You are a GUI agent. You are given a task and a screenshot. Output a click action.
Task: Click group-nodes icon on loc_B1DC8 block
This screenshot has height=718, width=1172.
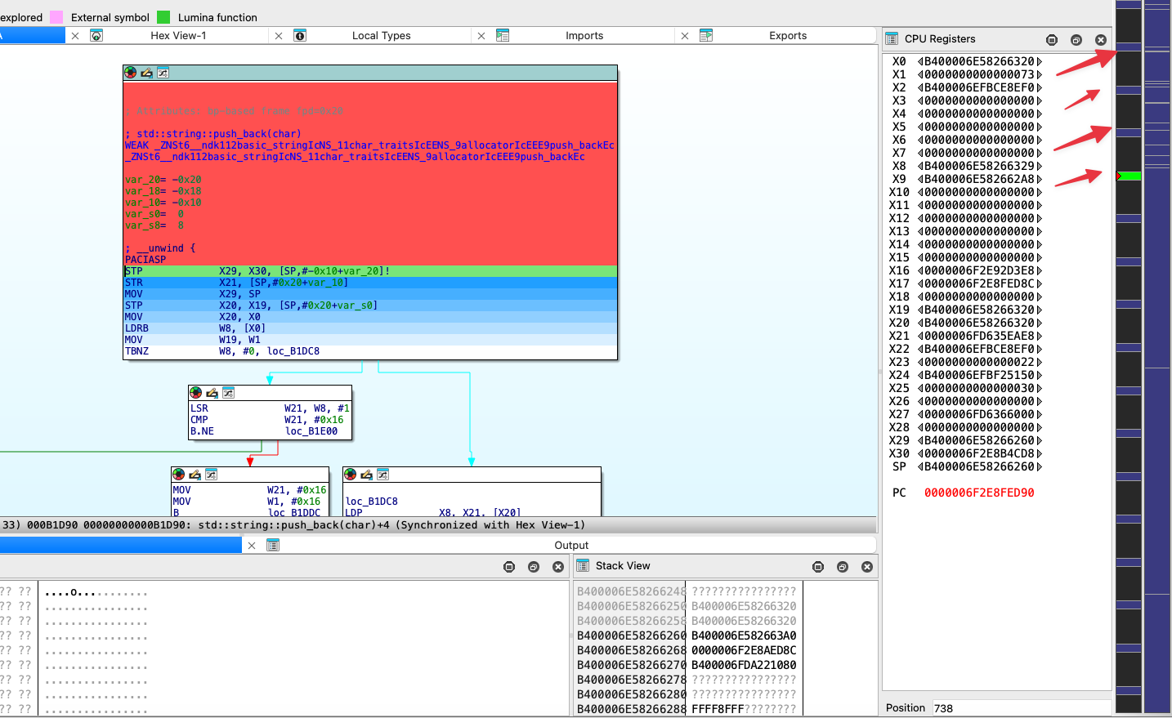[383, 475]
